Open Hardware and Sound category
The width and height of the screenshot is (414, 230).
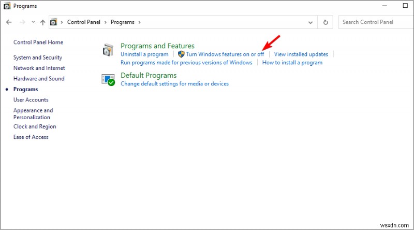[39, 79]
